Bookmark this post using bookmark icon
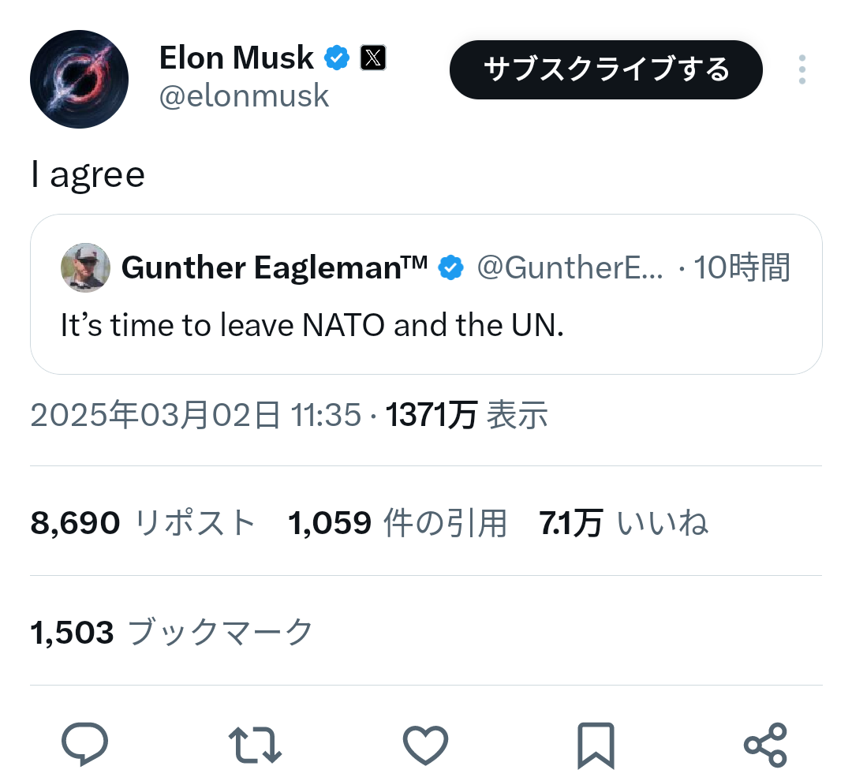852x781 pixels. pos(596,745)
